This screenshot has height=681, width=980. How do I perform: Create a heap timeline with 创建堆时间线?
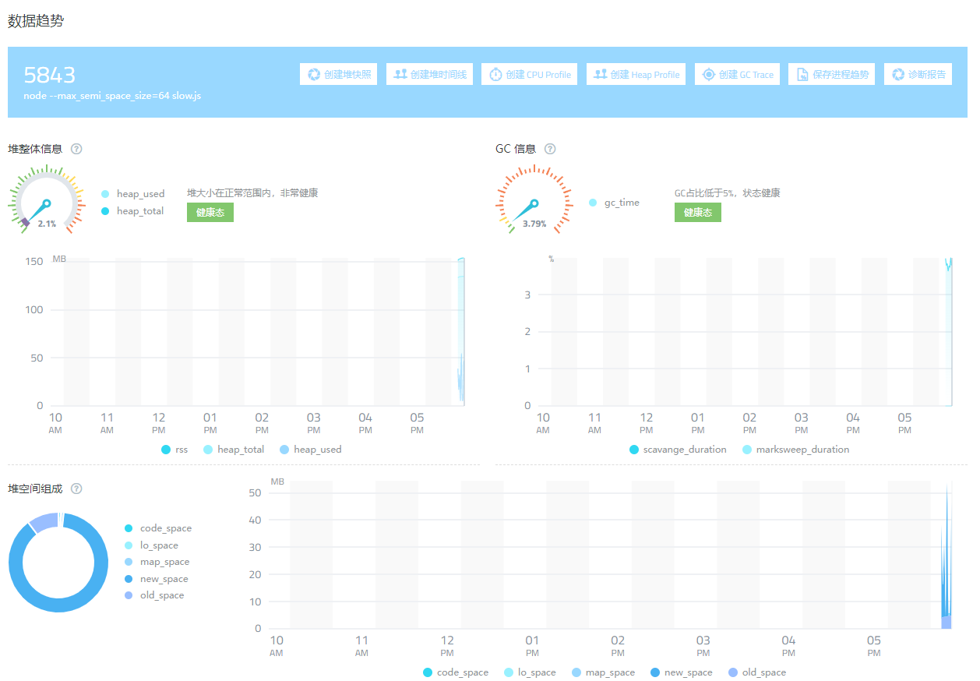[x=429, y=75]
